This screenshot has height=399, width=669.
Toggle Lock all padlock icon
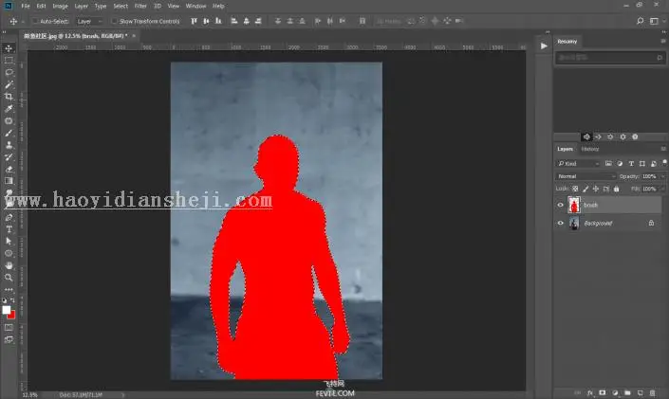(x=616, y=189)
